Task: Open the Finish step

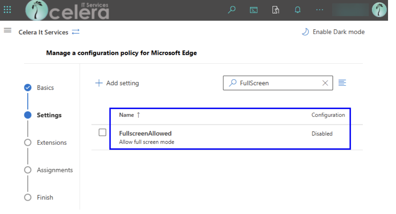Action: [39, 197]
